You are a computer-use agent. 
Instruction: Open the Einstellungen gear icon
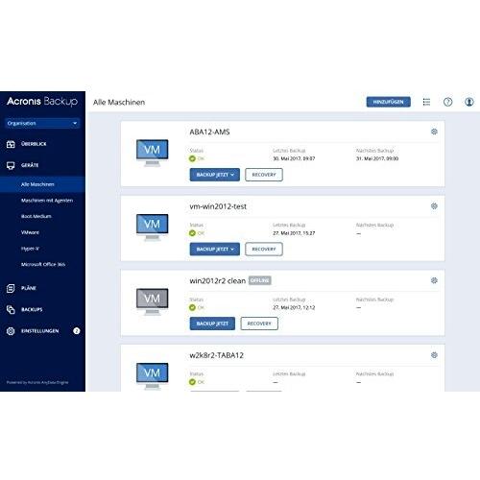coord(11,331)
